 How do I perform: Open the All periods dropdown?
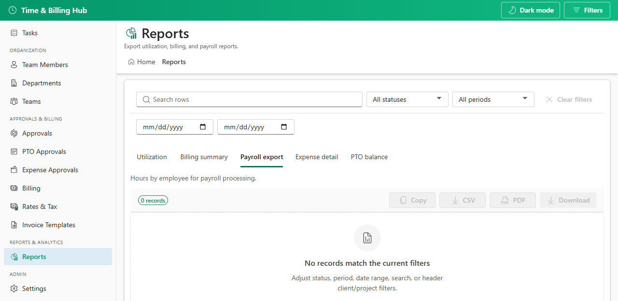(x=493, y=99)
